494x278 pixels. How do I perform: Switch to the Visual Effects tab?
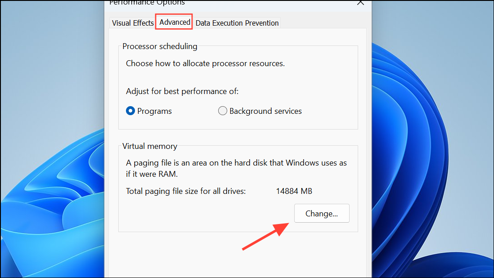pyautogui.click(x=132, y=22)
